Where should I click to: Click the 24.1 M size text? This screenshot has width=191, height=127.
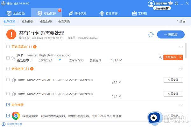[x=117, y=82]
